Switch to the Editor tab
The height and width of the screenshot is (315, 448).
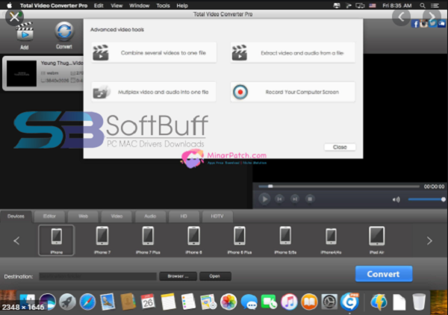[49, 216]
